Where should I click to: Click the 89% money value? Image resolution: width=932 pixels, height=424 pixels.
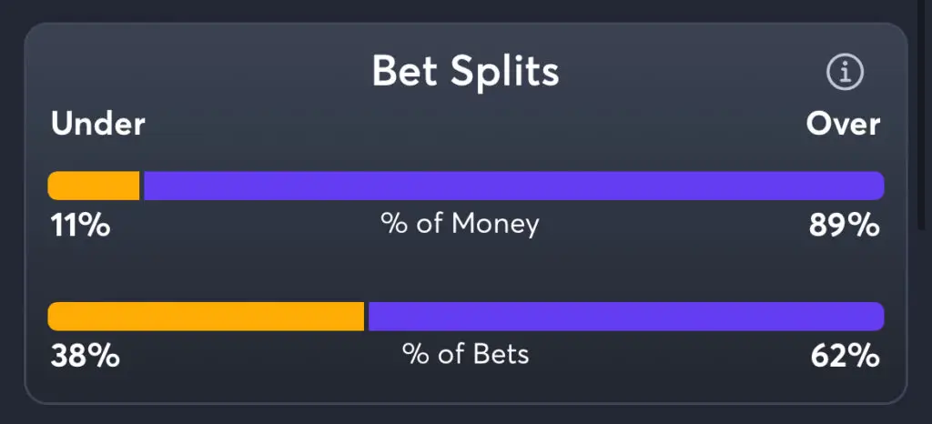pos(845,225)
